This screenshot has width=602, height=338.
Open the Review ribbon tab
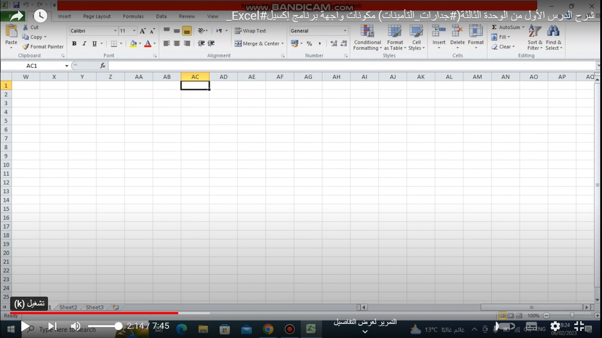[x=187, y=16]
